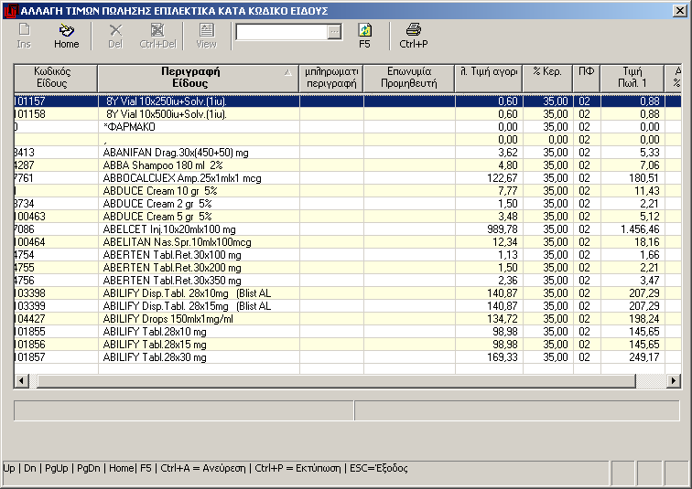The width and height of the screenshot is (692, 489).
Task: Select row 8Y Vial 10x500iu+Solv.(1iu)
Action: (347, 114)
